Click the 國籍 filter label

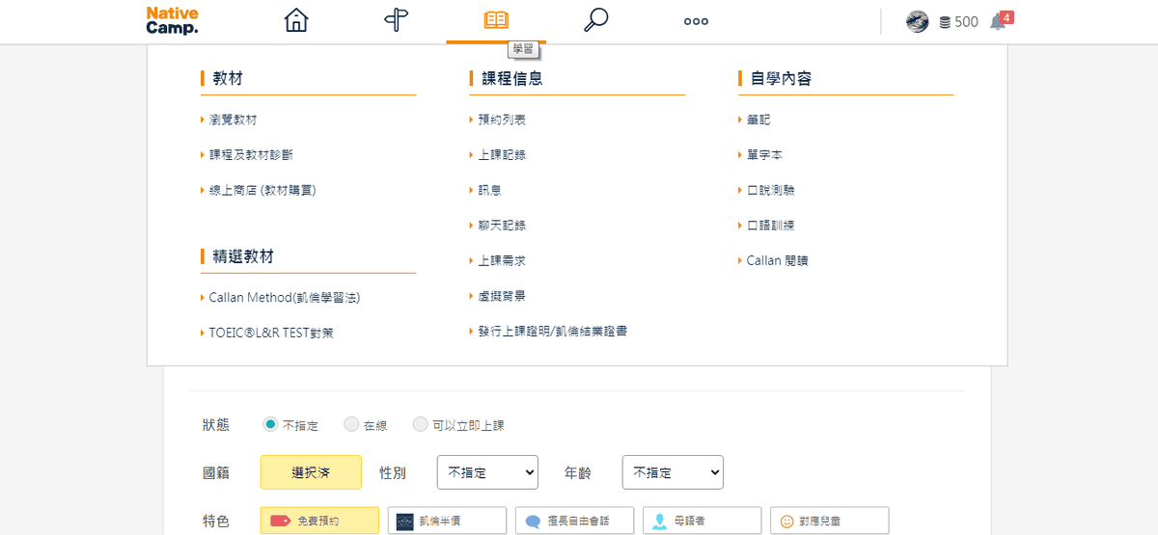[x=216, y=473]
